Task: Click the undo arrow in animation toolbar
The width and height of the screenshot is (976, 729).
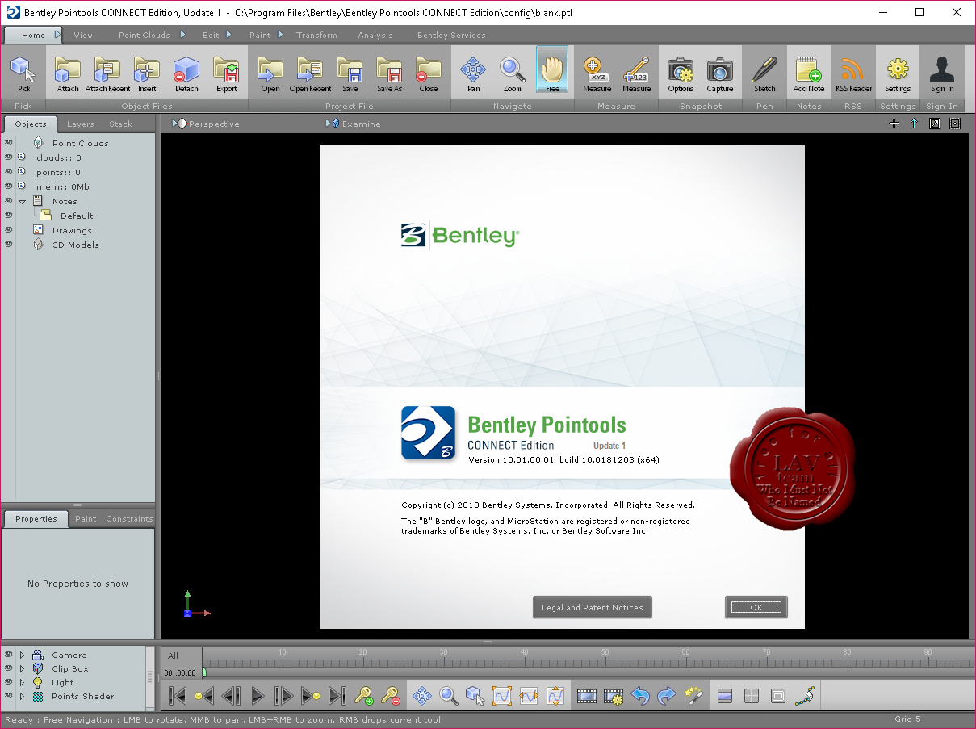Action: [x=640, y=695]
